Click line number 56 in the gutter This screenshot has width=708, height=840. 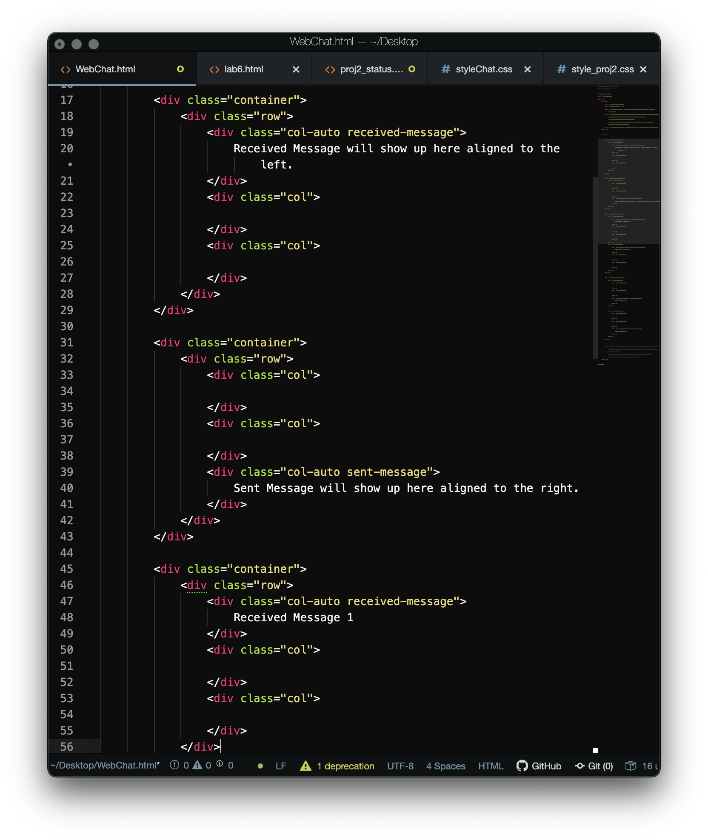(67, 747)
